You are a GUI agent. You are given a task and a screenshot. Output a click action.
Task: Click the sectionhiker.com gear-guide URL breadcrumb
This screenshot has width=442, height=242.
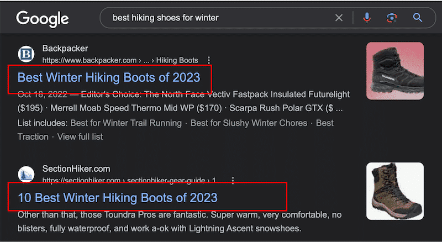[x=129, y=180]
